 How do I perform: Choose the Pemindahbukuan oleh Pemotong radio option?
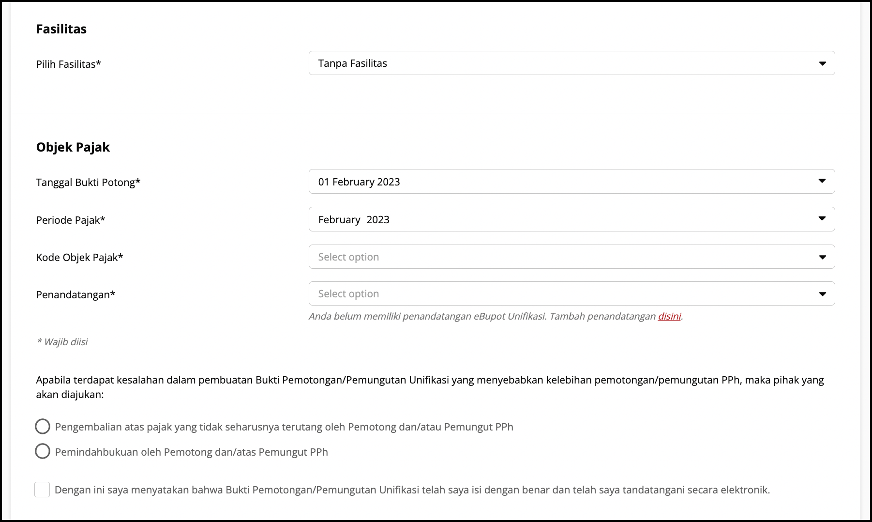(43, 451)
